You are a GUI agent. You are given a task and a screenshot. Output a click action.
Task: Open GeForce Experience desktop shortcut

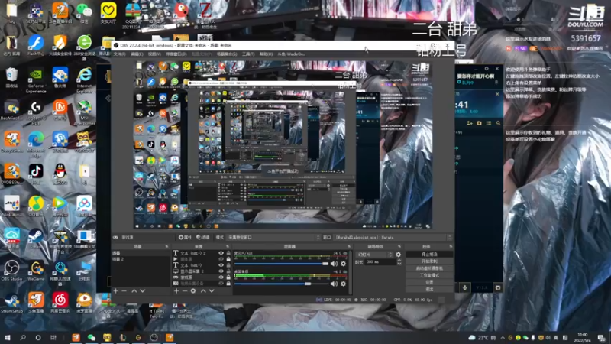pyautogui.click(x=36, y=80)
